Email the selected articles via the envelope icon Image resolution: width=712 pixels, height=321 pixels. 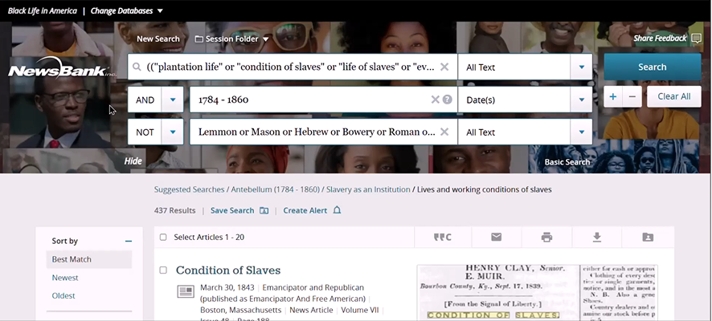497,237
